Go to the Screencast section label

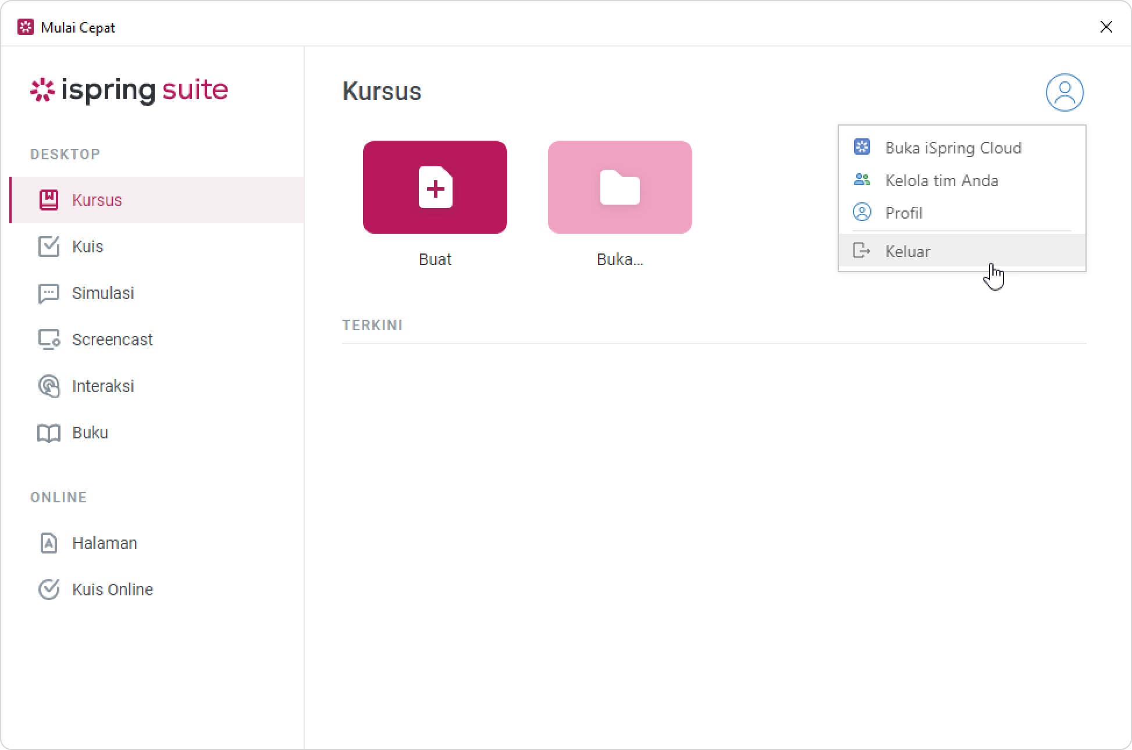112,340
